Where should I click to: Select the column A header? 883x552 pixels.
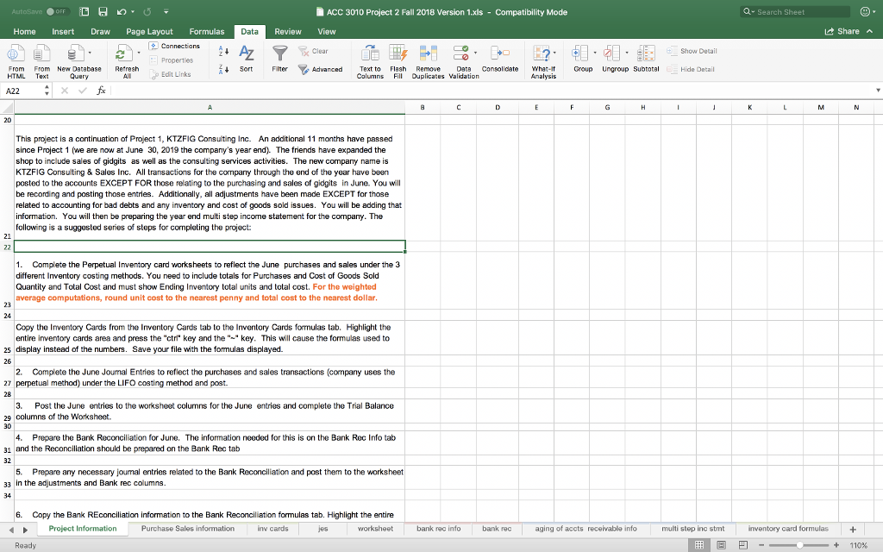pos(210,108)
